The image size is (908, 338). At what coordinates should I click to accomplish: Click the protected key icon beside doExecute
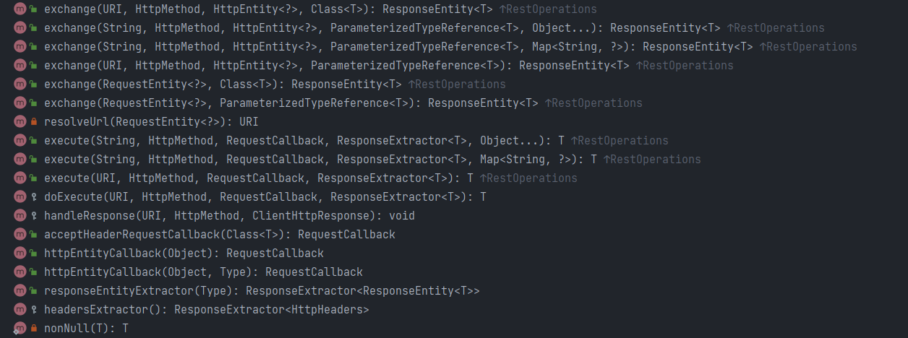pos(34,197)
